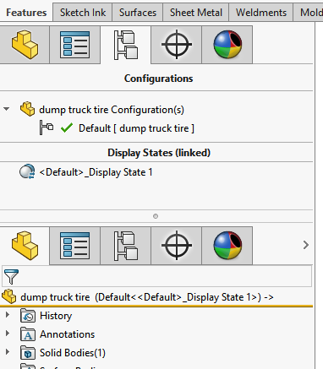Switch to the Surfaces tab

pos(138,13)
